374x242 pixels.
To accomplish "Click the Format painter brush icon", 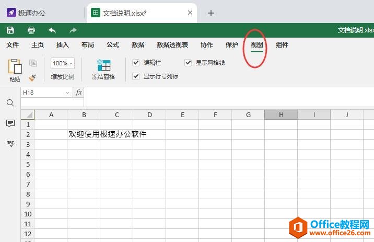I will click(32, 78).
